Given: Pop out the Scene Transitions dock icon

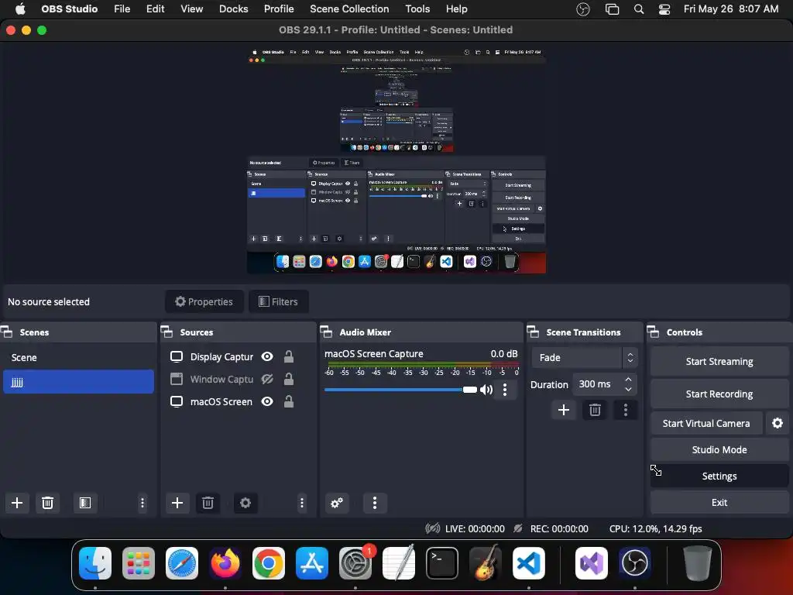Looking at the screenshot, I should [x=533, y=332].
